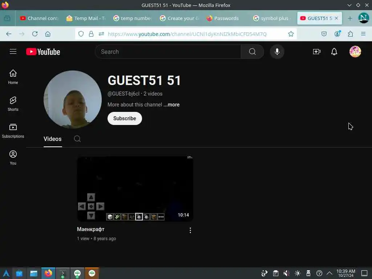Open Firefox from the taskbar

[x=48, y=273]
